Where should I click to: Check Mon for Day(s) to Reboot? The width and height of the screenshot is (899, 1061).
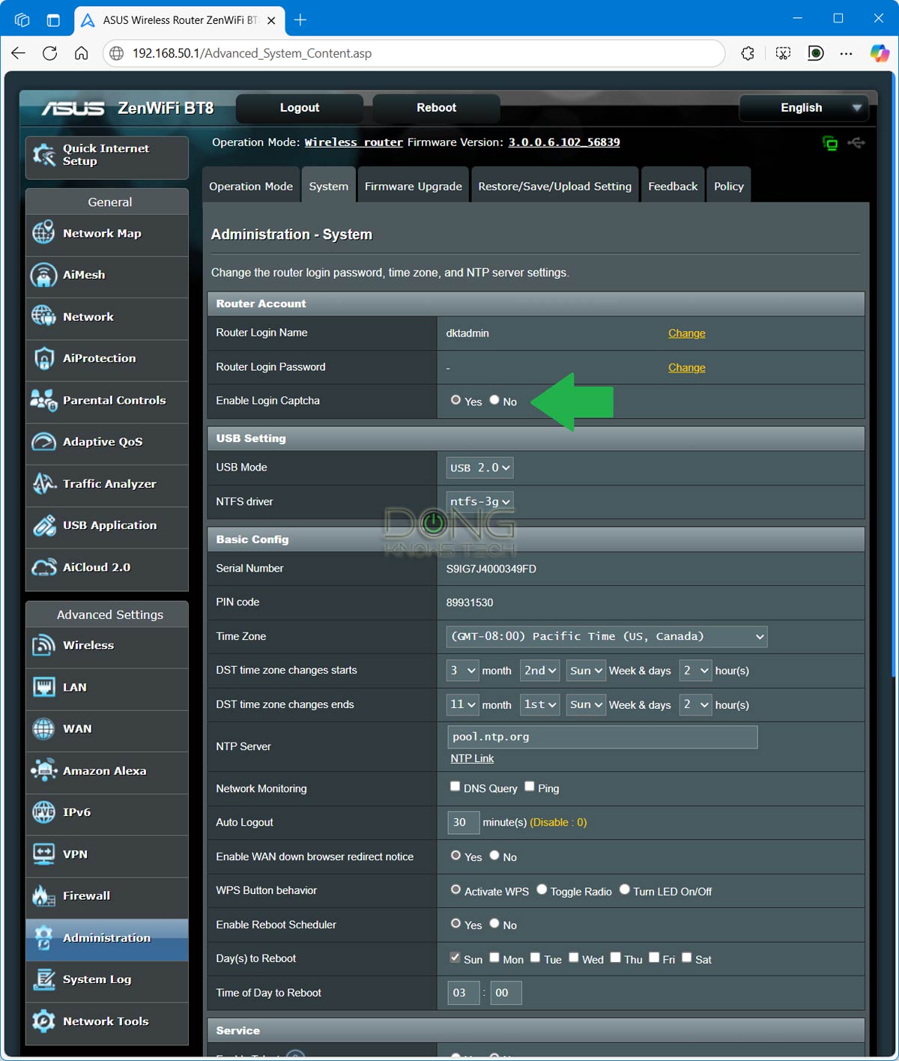coord(494,957)
